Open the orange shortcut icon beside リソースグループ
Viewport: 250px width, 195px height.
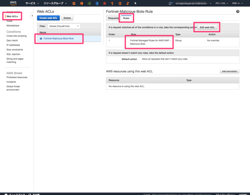click(74, 3)
